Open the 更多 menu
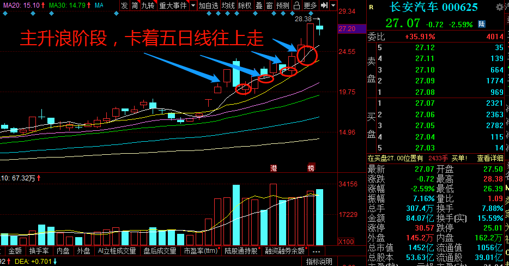 coord(310,5)
